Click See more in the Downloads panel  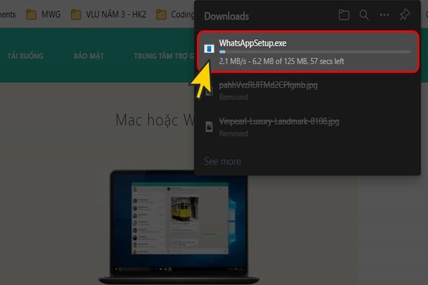(x=223, y=161)
